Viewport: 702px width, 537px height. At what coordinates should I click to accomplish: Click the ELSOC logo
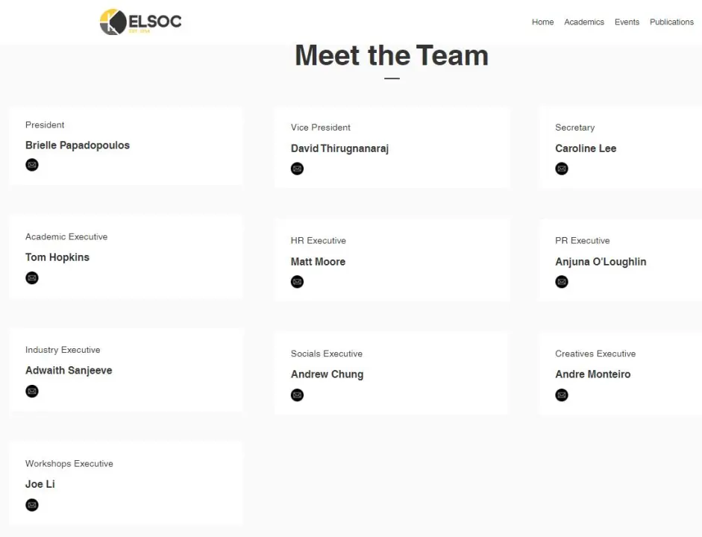pyautogui.click(x=140, y=22)
